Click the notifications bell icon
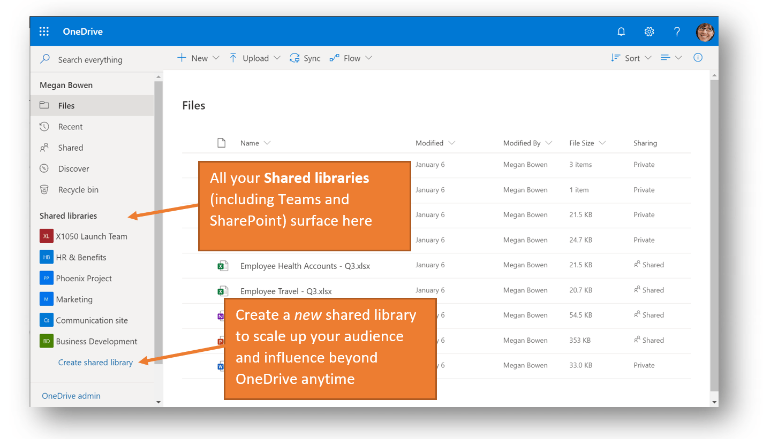This screenshot has height=439, width=763. pyautogui.click(x=621, y=32)
